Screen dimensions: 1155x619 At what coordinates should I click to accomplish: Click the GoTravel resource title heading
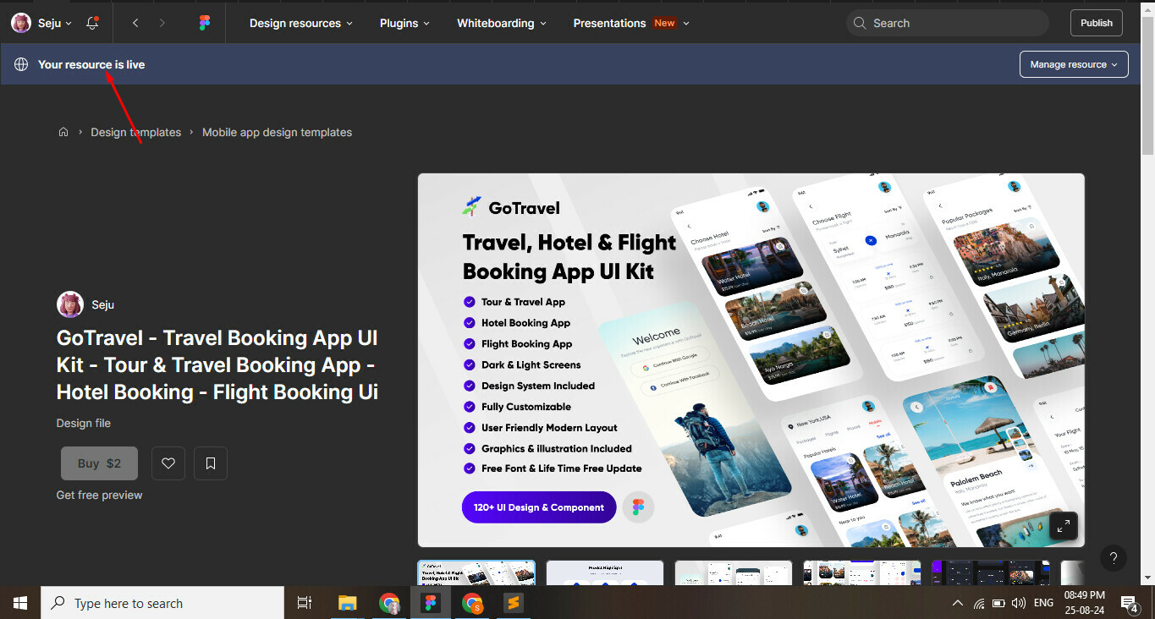[217, 364]
